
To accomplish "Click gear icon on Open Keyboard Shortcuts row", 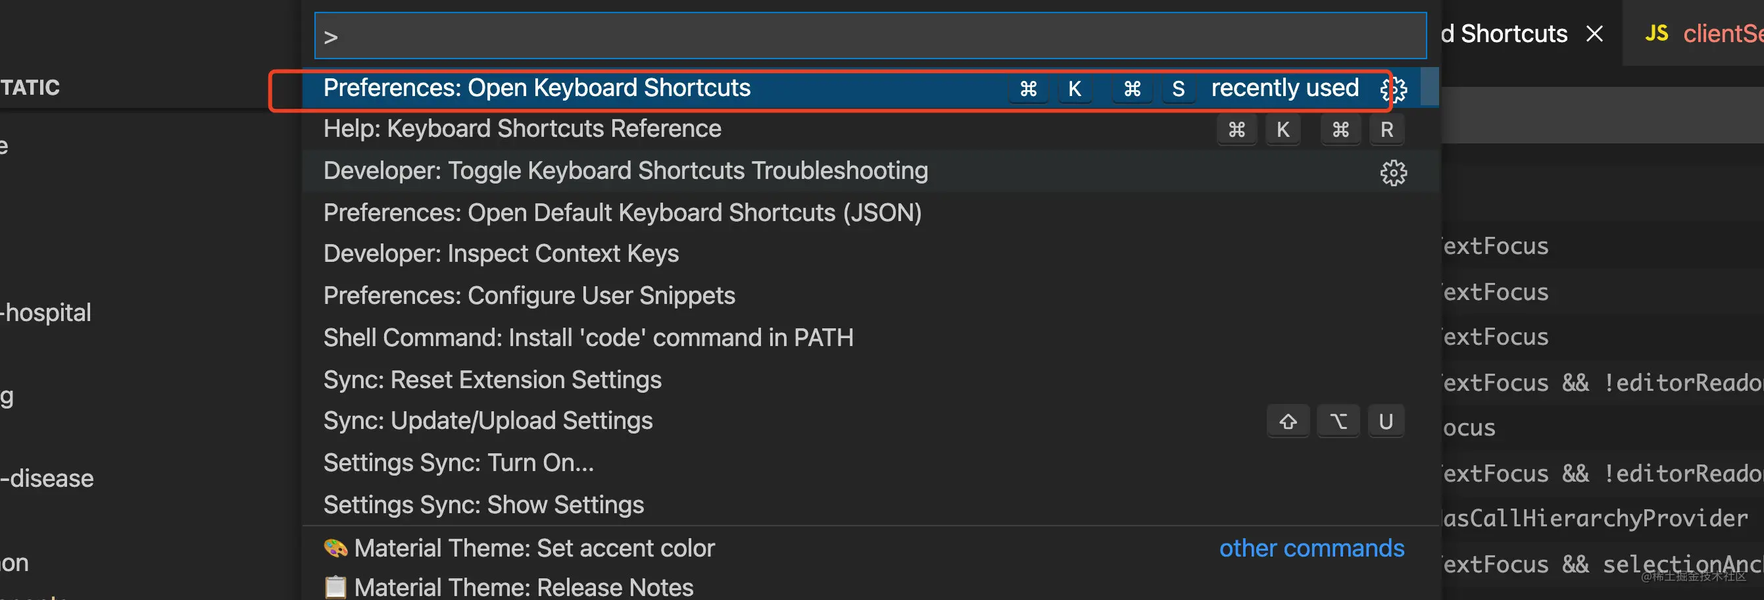I will 1393,89.
